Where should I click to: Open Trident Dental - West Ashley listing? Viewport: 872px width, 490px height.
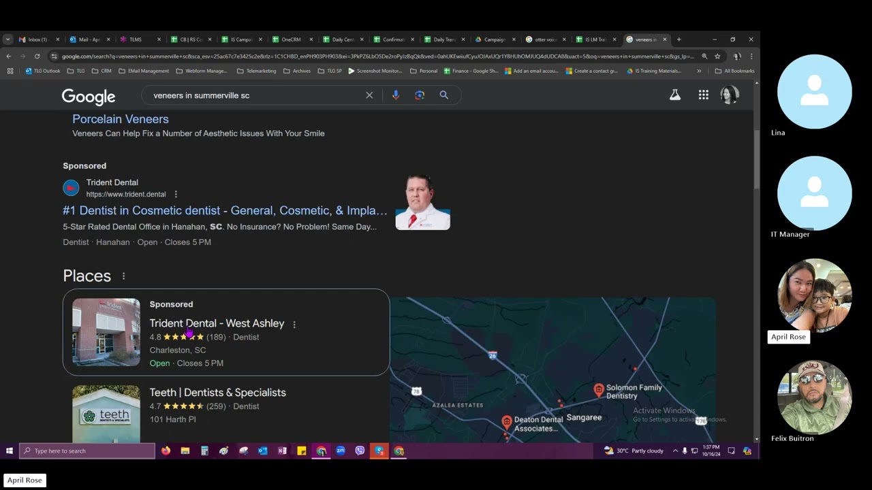217,323
